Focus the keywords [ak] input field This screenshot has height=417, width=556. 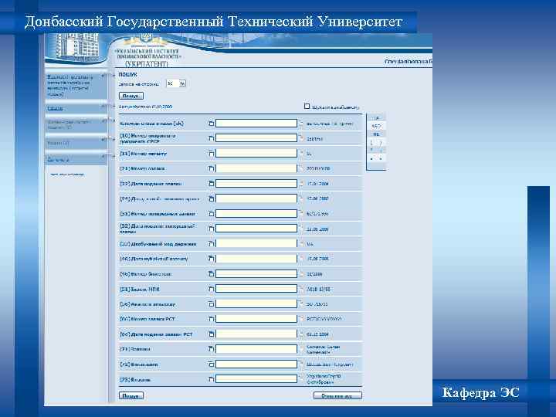256,124
